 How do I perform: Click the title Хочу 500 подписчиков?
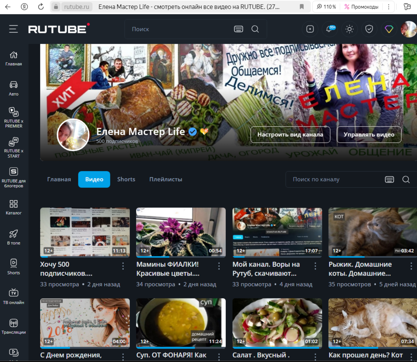[66, 269]
